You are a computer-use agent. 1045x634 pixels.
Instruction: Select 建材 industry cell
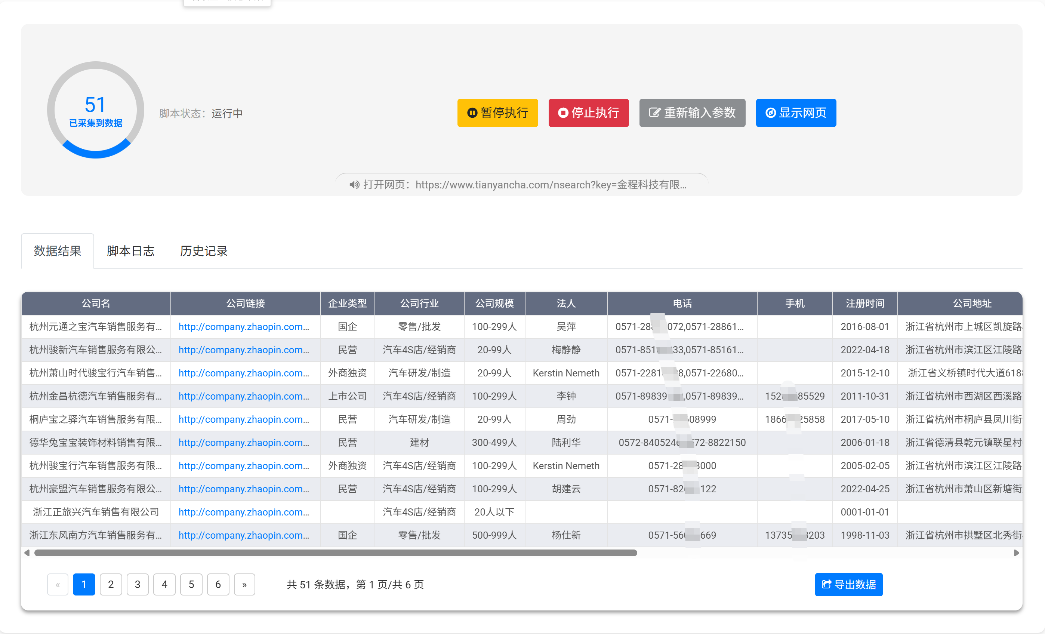pyautogui.click(x=419, y=442)
